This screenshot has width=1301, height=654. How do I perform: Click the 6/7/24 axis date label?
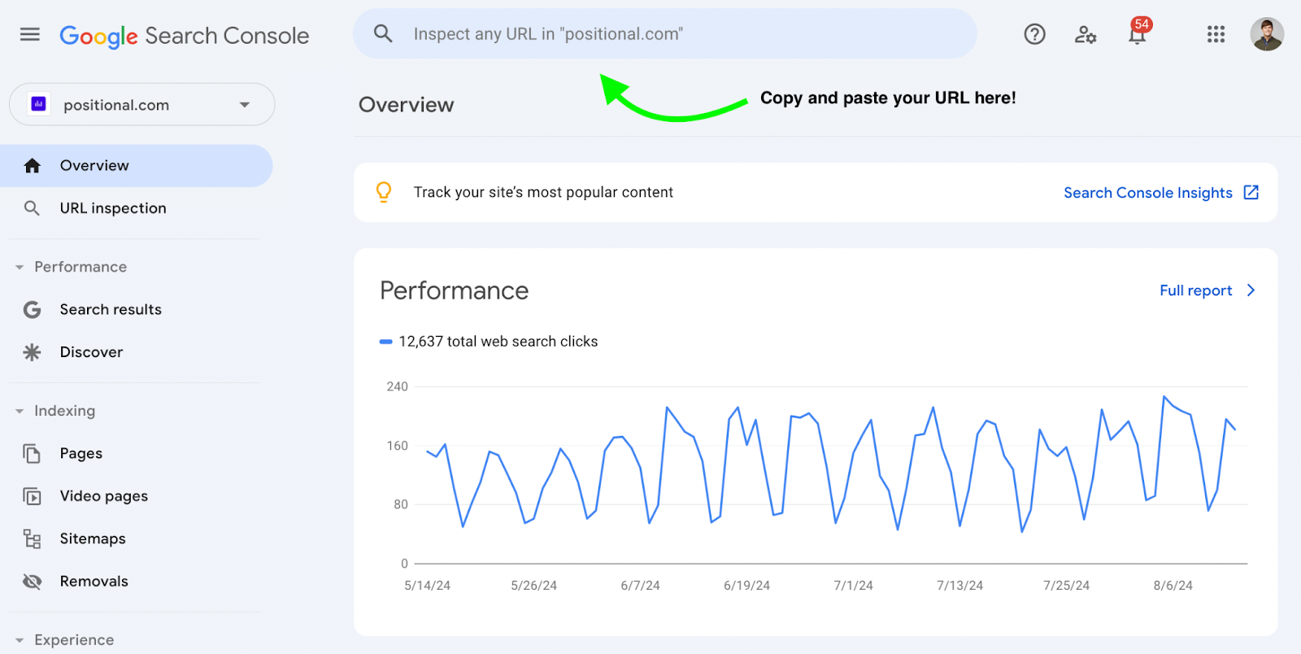click(x=640, y=586)
